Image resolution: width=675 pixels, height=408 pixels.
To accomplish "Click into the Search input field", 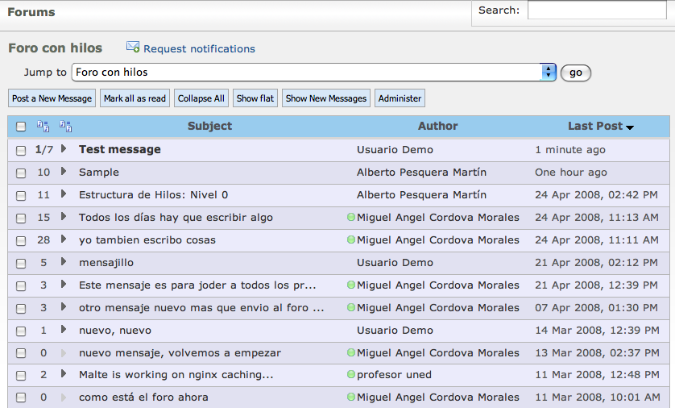I will tap(598, 10).
